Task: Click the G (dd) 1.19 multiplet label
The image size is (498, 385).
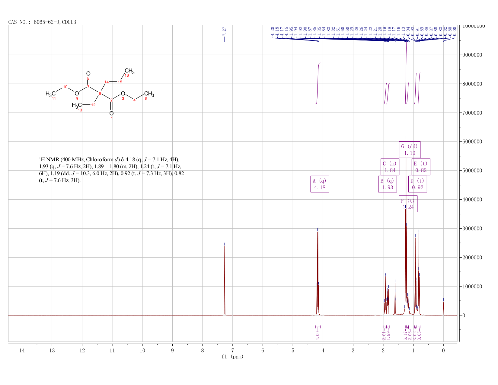Action: tap(410, 149)
